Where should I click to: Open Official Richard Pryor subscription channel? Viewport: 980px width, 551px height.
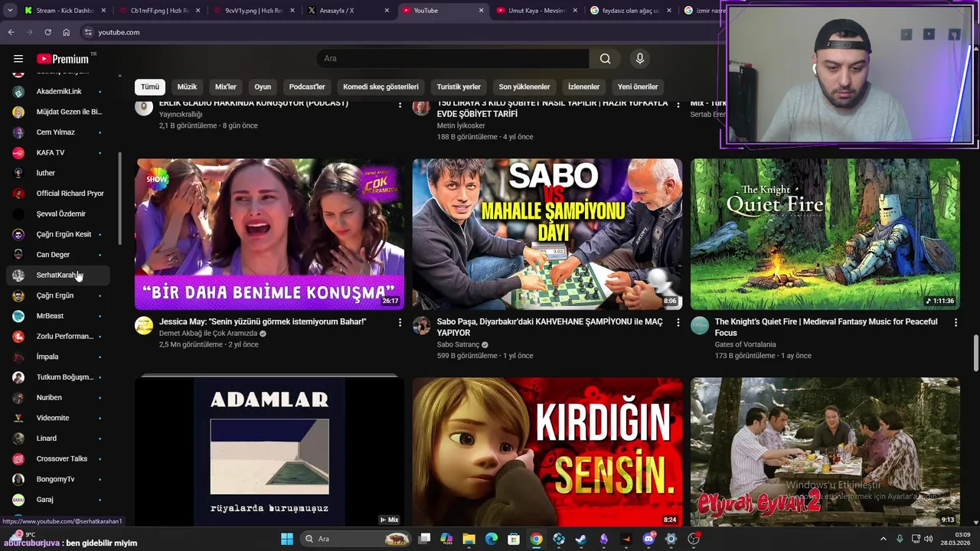click(x=58, y=194)
